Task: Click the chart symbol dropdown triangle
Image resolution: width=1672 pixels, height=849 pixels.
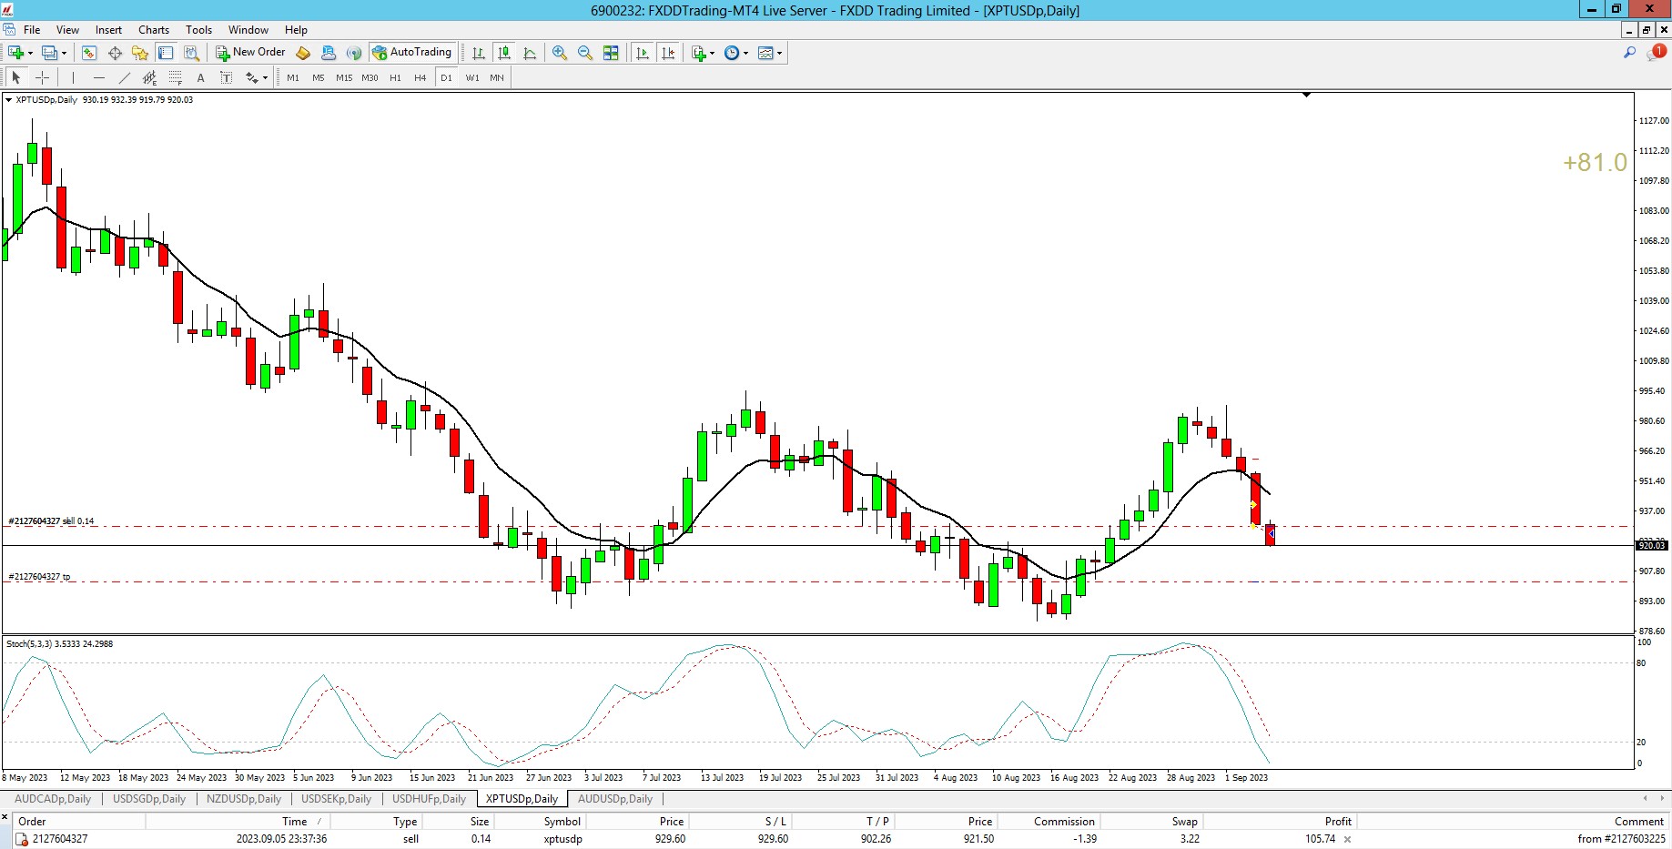Action: coord(8,100)
